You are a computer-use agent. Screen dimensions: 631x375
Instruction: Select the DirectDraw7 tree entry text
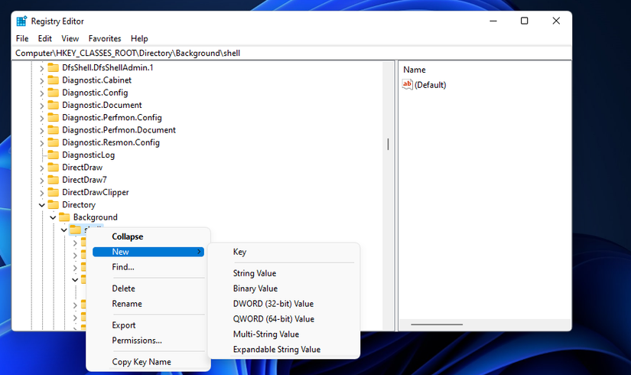84,180
